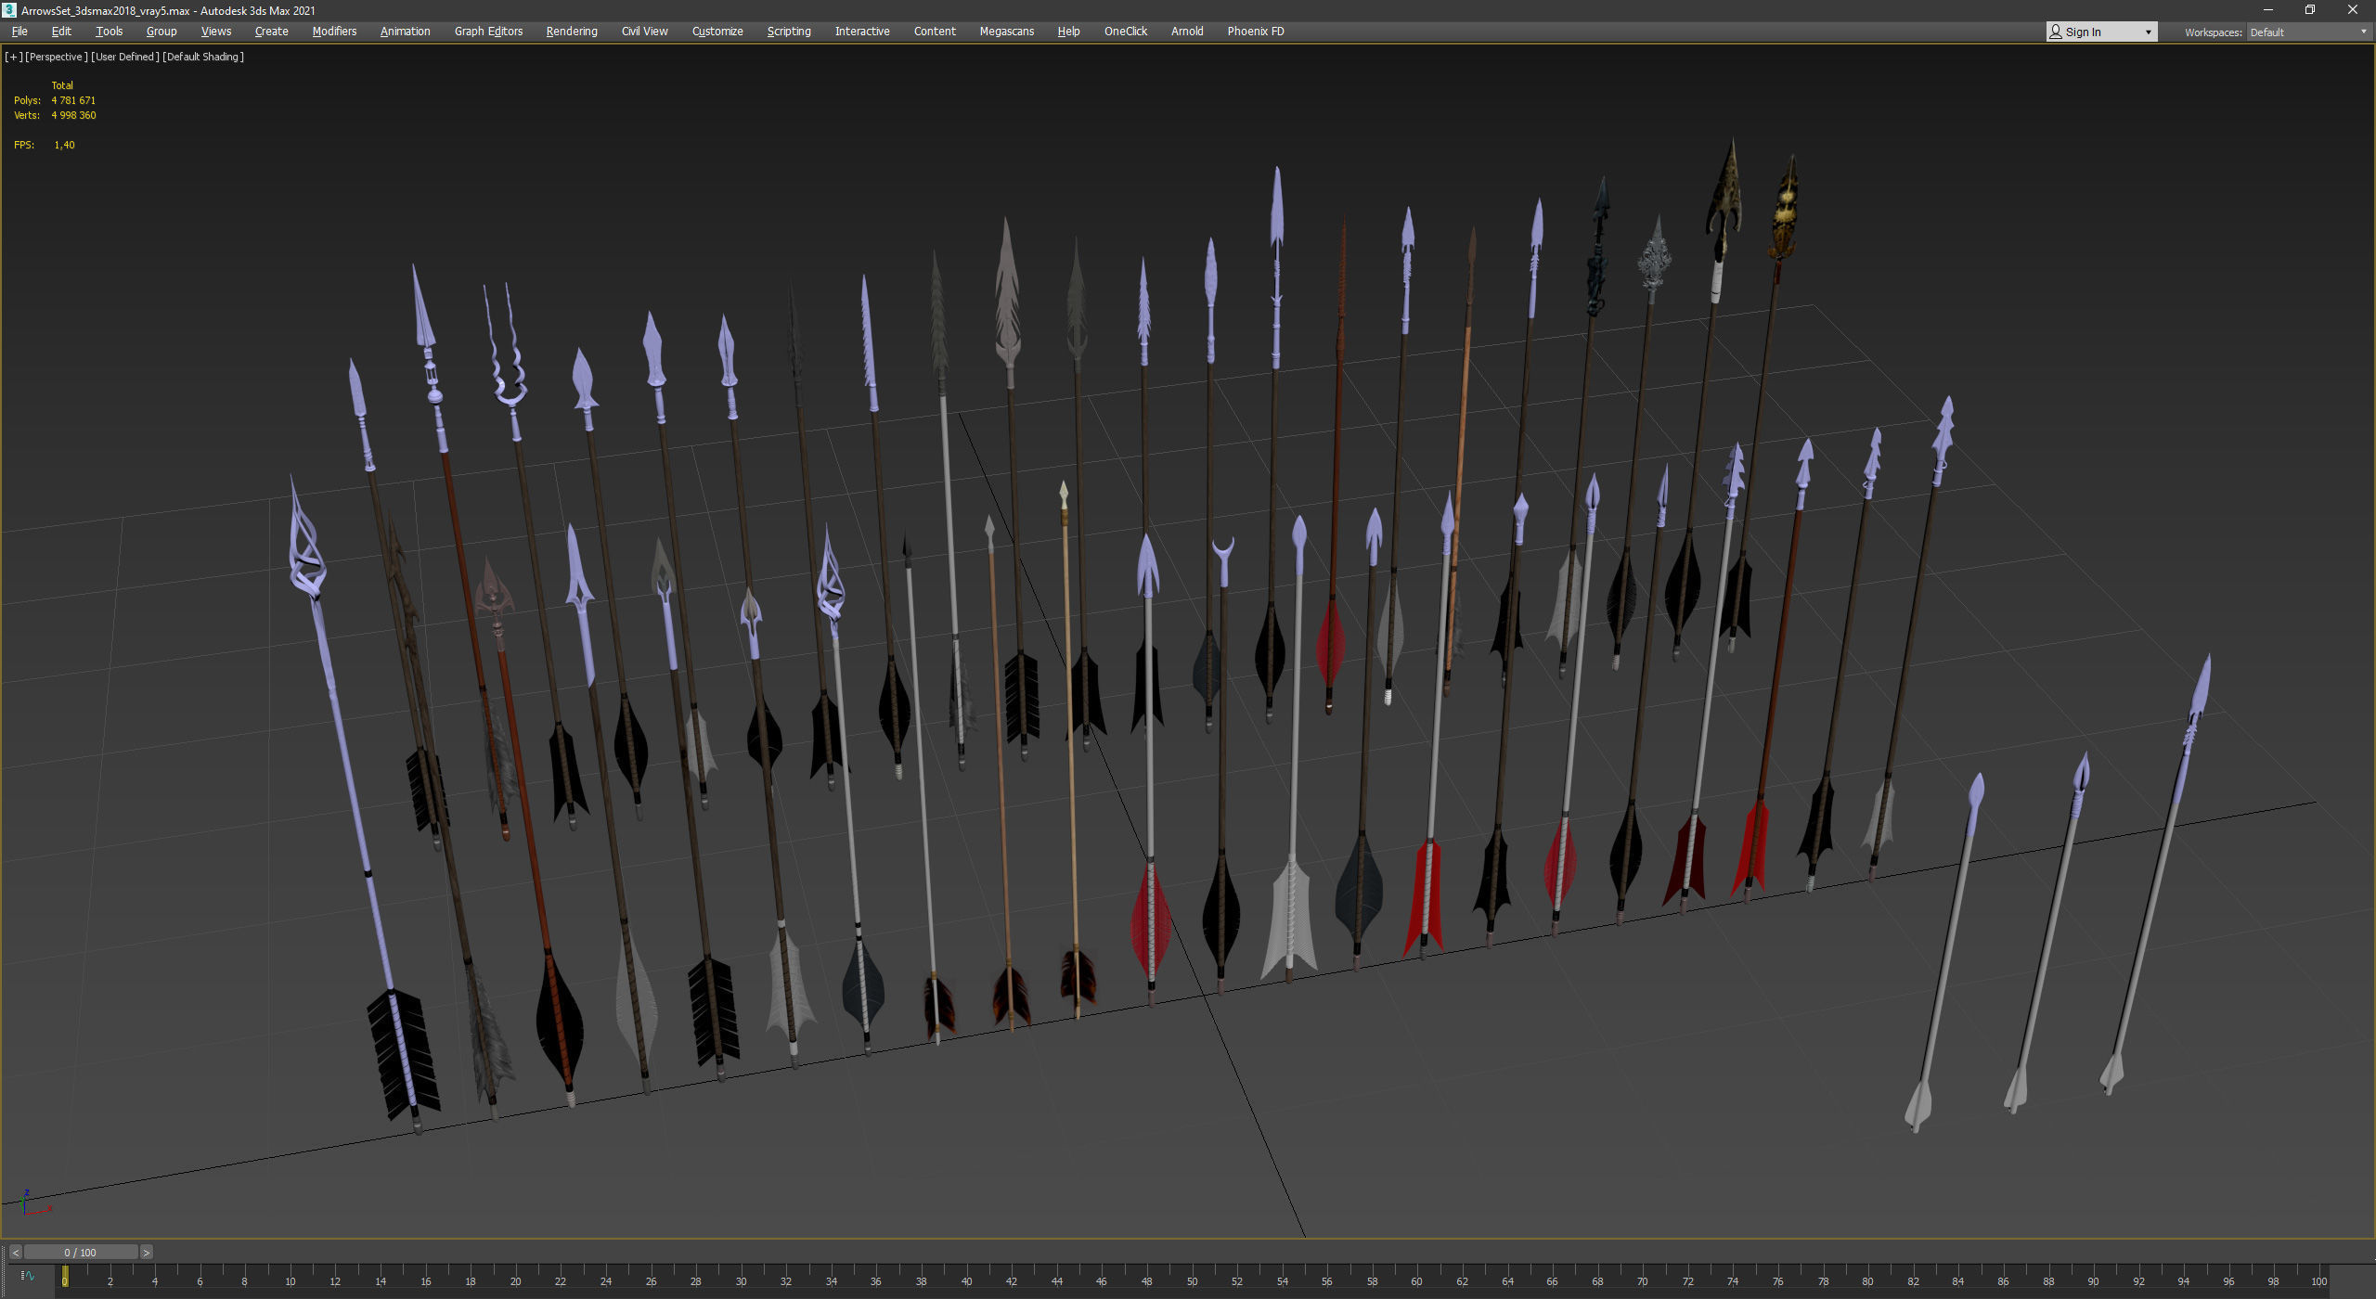Viewport: 2376px width, 1299px height.
Task: Click the previous frame arrow button
Action: tap(15, 1253)
